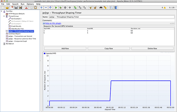Open the Search menu
This screenshot has width=177, height=112.
pos(15,4)
